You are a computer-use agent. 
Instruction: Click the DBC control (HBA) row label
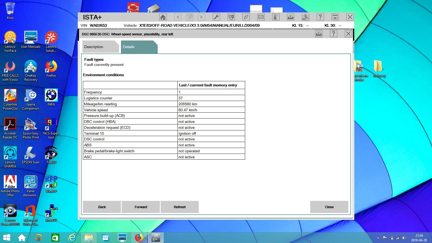point(100,122)
